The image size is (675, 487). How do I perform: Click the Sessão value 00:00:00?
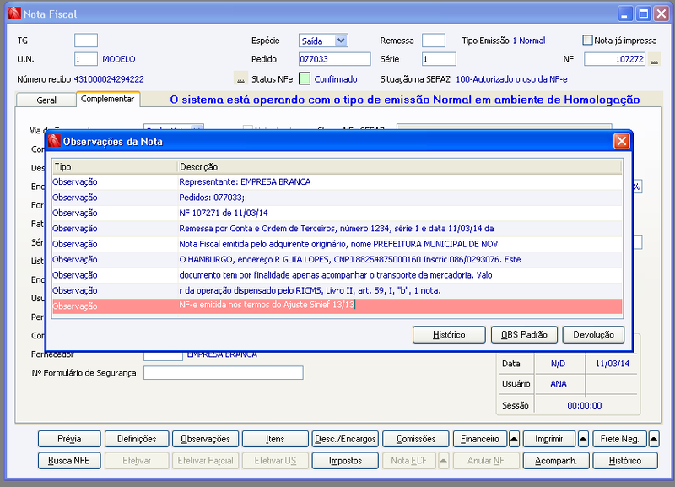[584, 405]
